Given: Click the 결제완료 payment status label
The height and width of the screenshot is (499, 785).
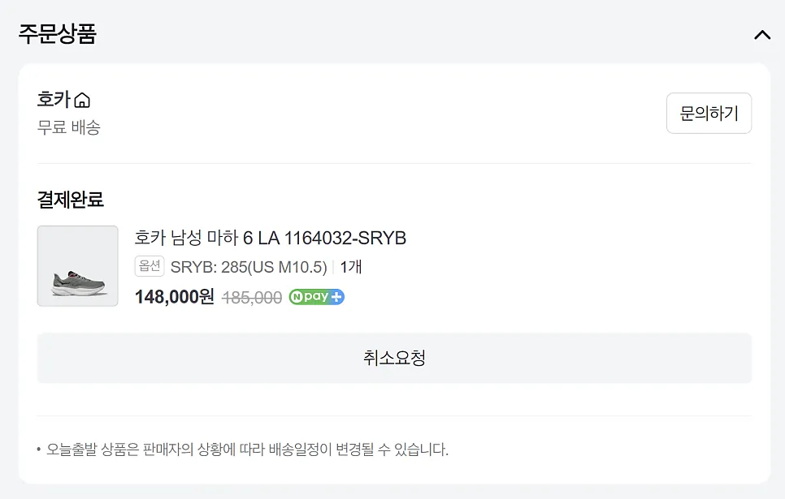Looking at the screenshot, I should point(71,200).
